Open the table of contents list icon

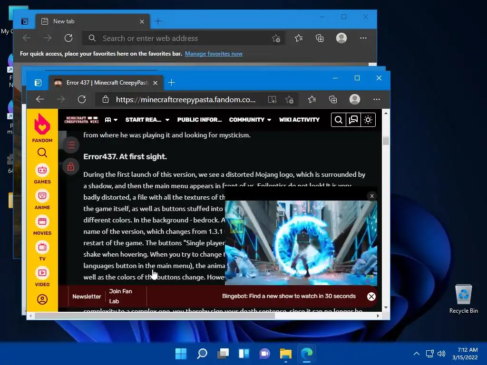point(71,144)
